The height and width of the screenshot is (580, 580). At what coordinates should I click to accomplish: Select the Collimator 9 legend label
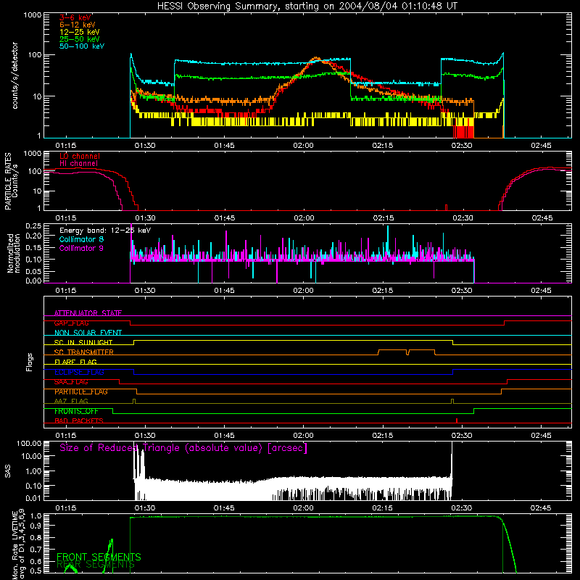81,248
